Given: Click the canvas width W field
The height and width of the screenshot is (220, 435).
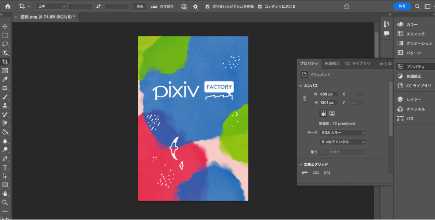Looking at the screenshot, I should [328, 95].
